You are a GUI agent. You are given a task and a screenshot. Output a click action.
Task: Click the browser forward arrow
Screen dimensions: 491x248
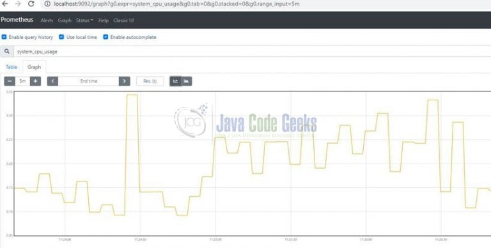pyautogui.click(x=18, y=4)
